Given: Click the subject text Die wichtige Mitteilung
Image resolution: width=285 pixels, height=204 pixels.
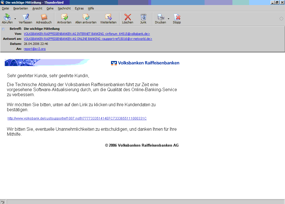Looking at the screenshot, I should (42, 29).
